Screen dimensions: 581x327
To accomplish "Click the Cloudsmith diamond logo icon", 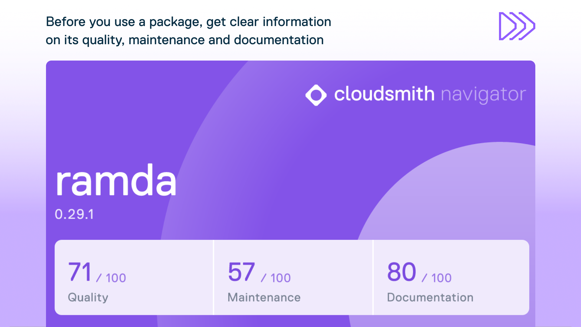I will (316, 95).
